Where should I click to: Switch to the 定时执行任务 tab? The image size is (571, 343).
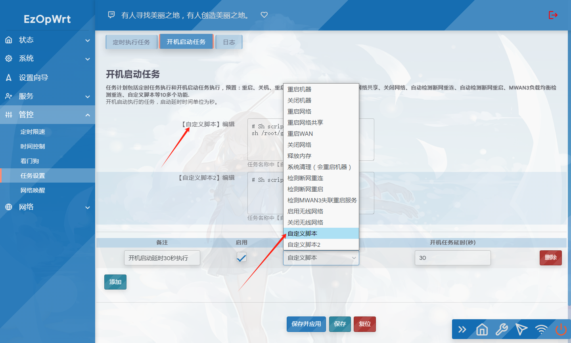pyautogui.click(x=131, y=42)
